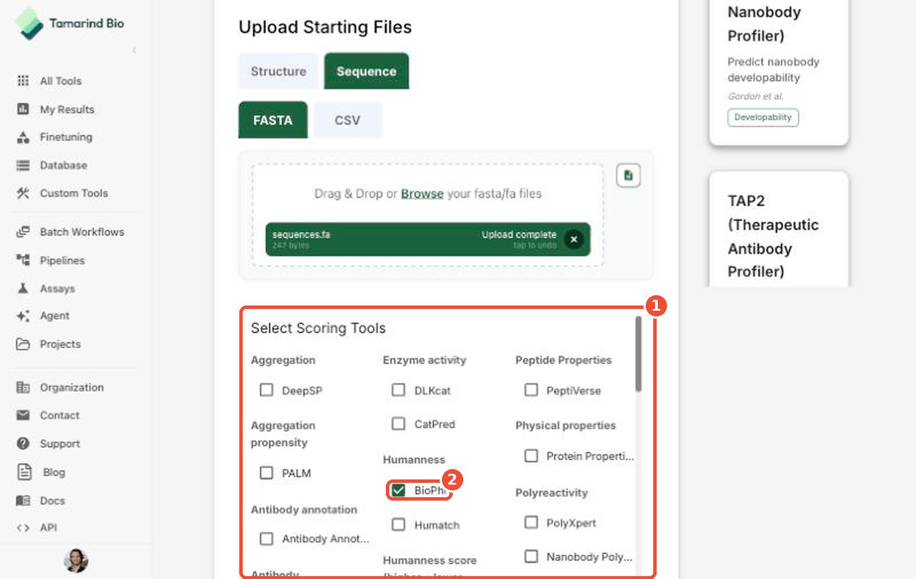916x579 pixels.
Task: Open All Tools grid icon
Action: 23,81
